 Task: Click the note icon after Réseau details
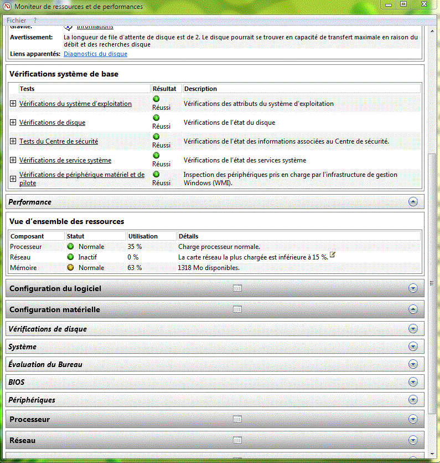pos(333,255)
